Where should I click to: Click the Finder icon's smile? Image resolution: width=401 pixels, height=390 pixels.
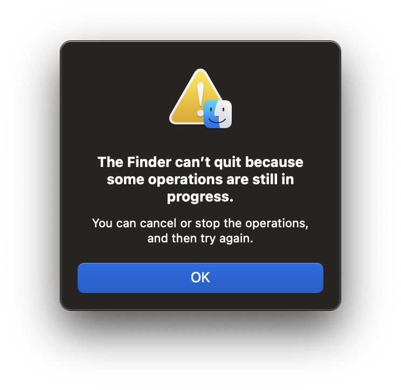click(x=217, y=121)
